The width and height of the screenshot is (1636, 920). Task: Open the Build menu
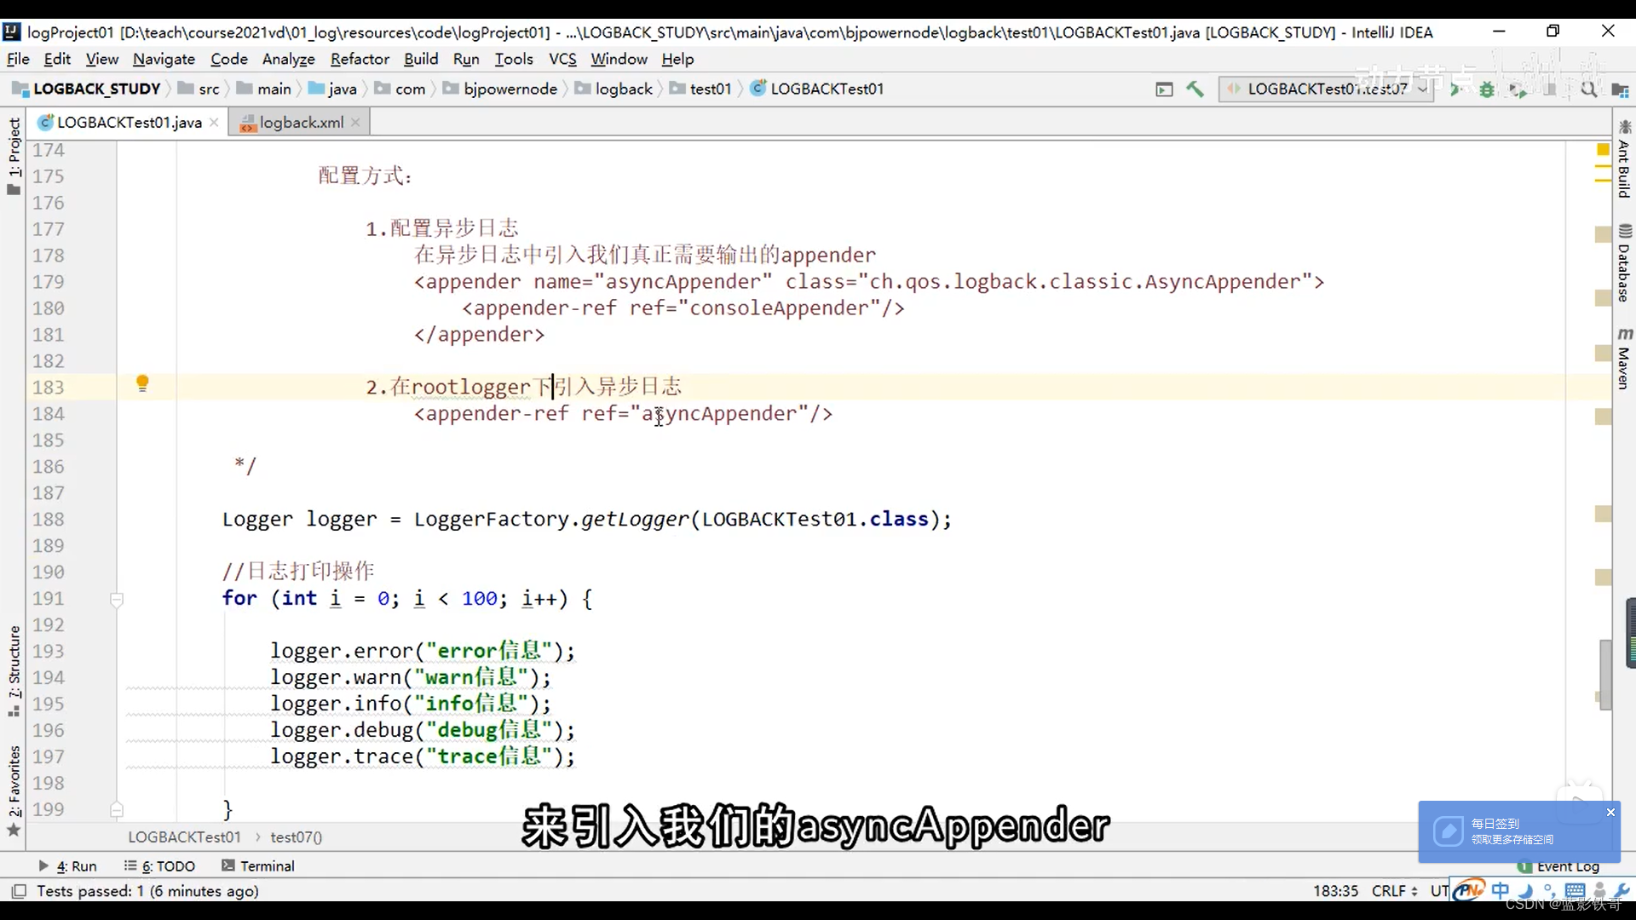(421, 59)
